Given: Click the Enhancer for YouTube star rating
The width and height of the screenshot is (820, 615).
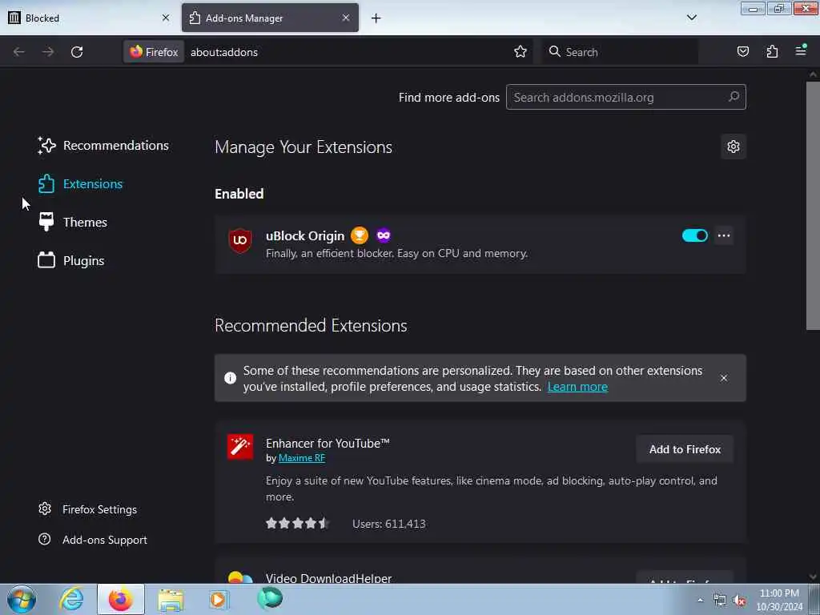Looking at the screenshot, I should [297, 523].
